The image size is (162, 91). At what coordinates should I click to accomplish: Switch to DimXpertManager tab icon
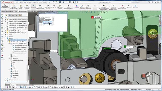(16, 15)
